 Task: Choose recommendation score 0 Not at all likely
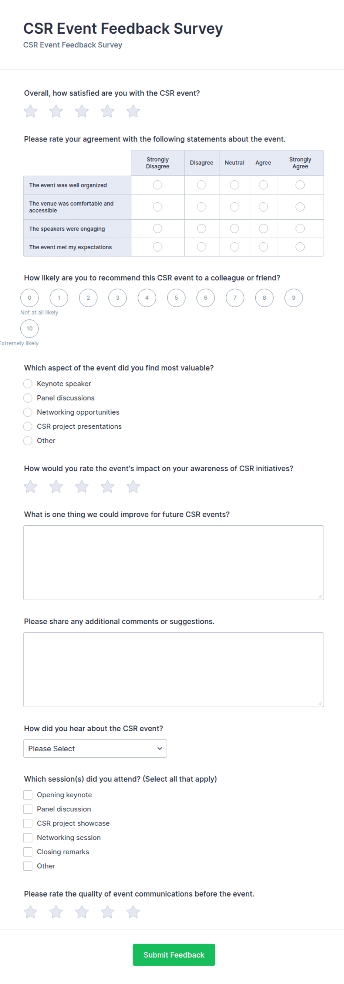[29, 298]
